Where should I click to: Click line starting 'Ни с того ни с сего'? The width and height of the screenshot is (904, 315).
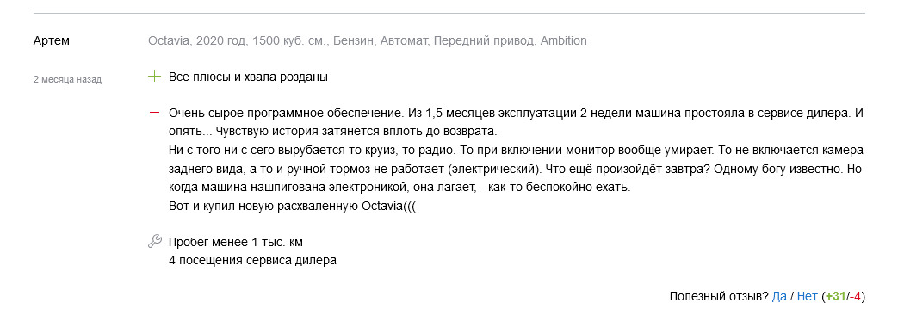[516, 151]
